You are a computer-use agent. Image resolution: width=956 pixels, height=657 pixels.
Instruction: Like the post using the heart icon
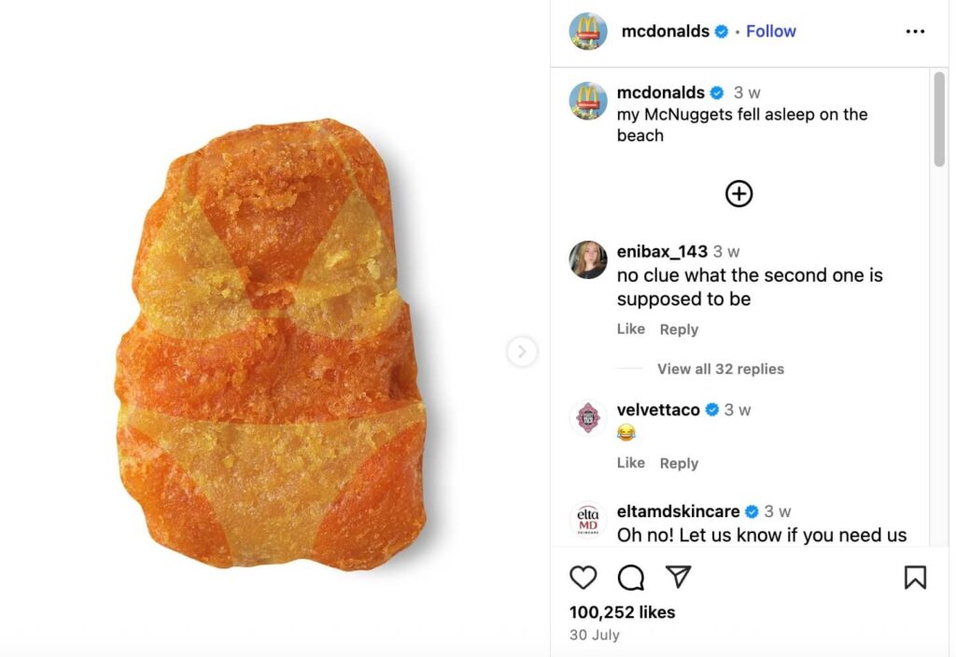(x=583, y=579)
